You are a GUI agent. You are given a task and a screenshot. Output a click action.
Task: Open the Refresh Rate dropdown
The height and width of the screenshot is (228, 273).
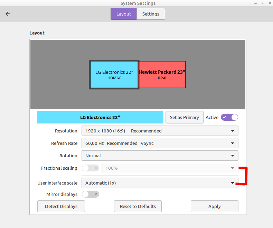click(160, 143)
